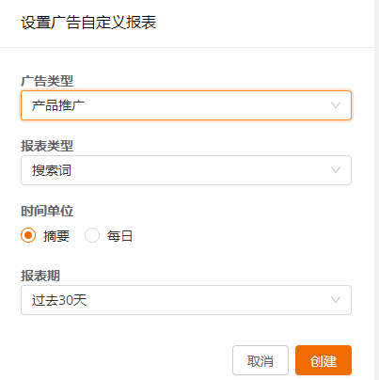This screenshot has height=380, width=379.
Task: Choose the 摘要 text label option
Action: (56, 236)
